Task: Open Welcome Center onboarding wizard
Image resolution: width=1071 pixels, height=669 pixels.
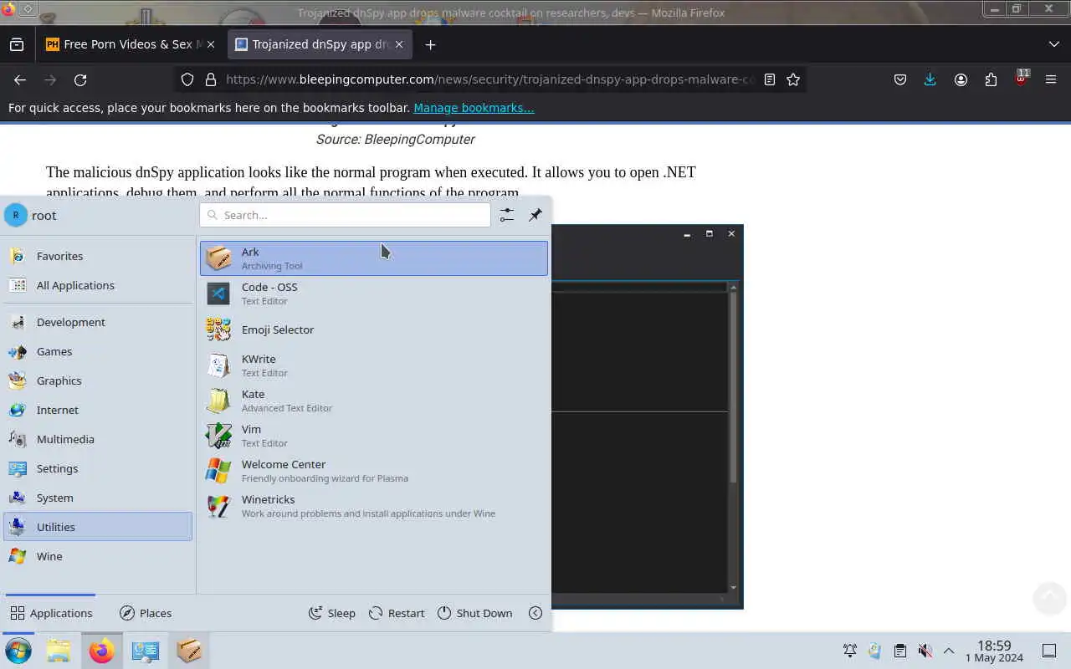Action: (373, 471)
